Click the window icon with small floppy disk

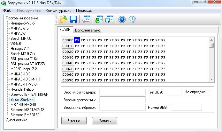(109, 19)
